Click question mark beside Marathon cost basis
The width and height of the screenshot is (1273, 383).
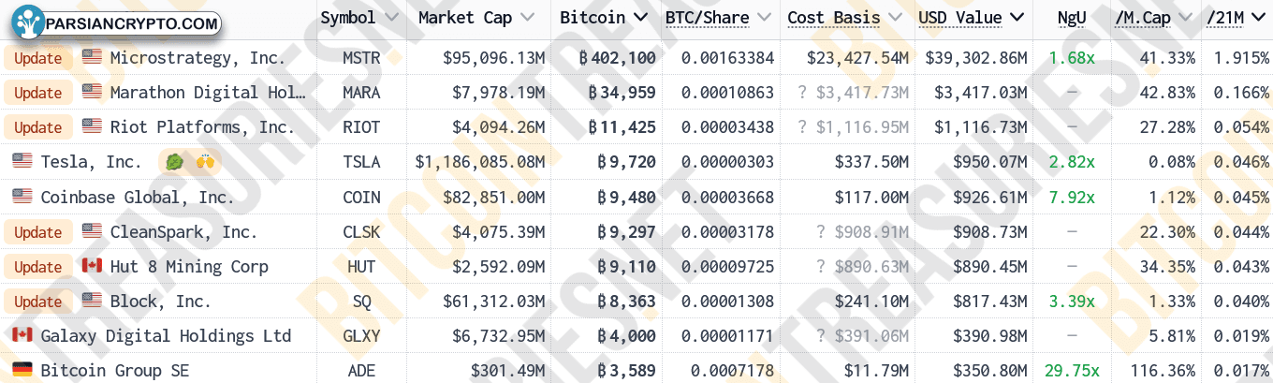pyautogui.click(x=801, y=93)
